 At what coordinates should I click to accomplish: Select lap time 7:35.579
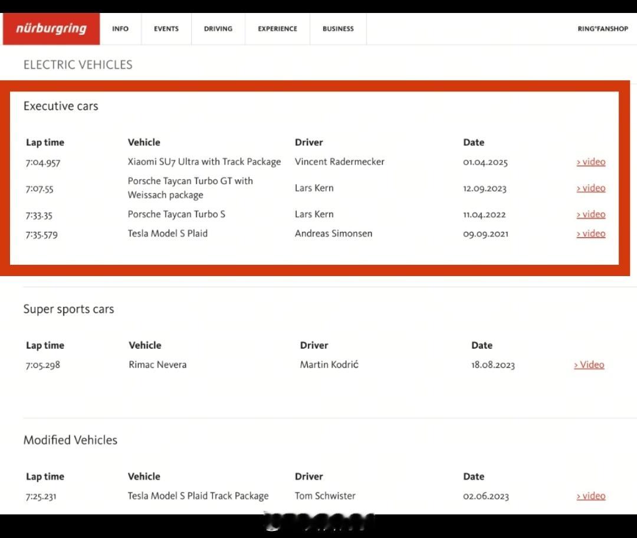[x=41, y=234]
